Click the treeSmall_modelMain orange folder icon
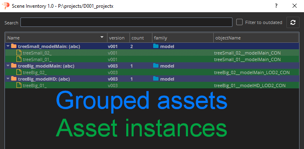304x149 pixels. point(13,46)
